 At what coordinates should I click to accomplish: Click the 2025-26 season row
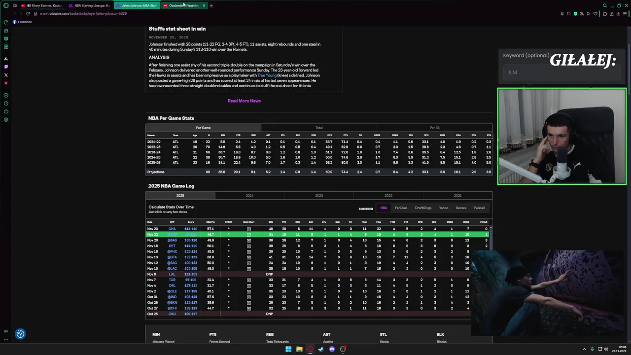pyautogui.click(x=319, y=162)
